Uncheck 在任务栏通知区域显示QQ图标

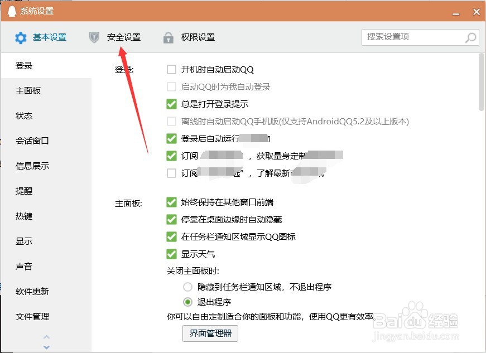pos(171,236)
